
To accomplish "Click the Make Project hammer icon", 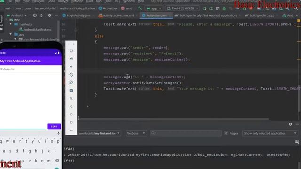I will 140,8.
